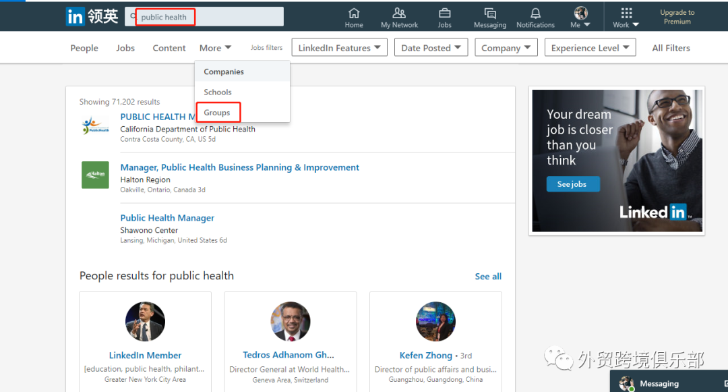
Task: Expand Date Posted filter
Action: 431,47
